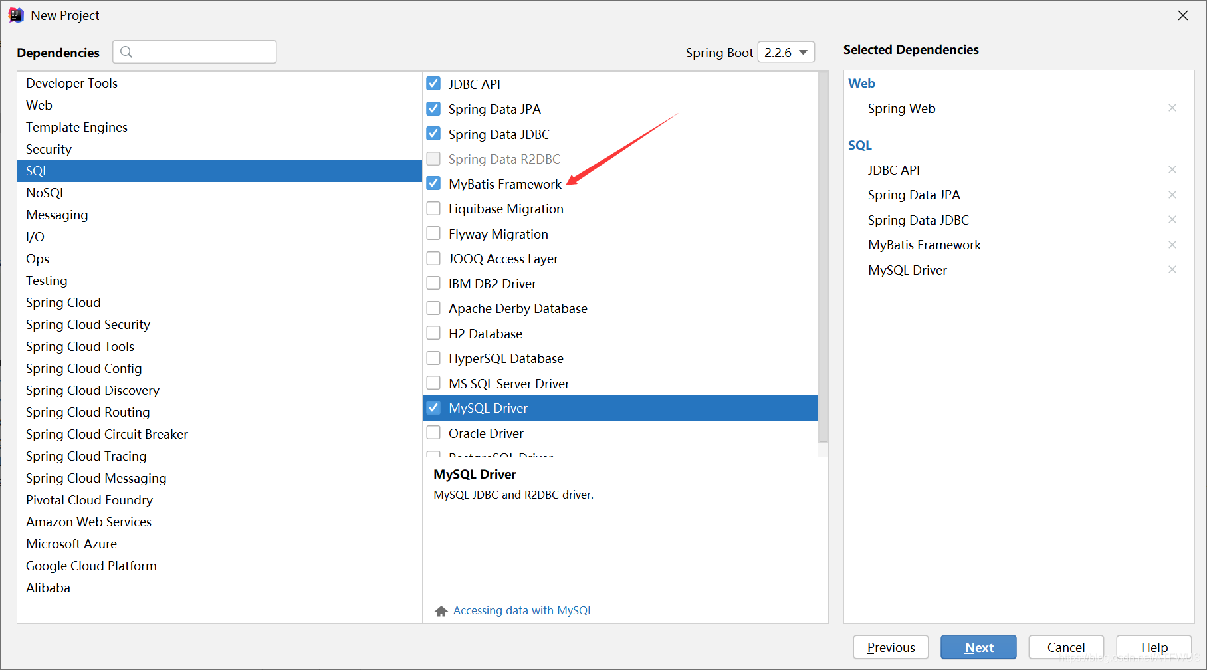Remove MyBatis Framework from selected dependencies
The image size is (1207, 670).
[x=1172, y=245]
